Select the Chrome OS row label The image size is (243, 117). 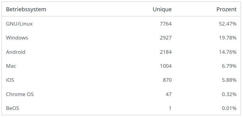(x=20, y=94)
